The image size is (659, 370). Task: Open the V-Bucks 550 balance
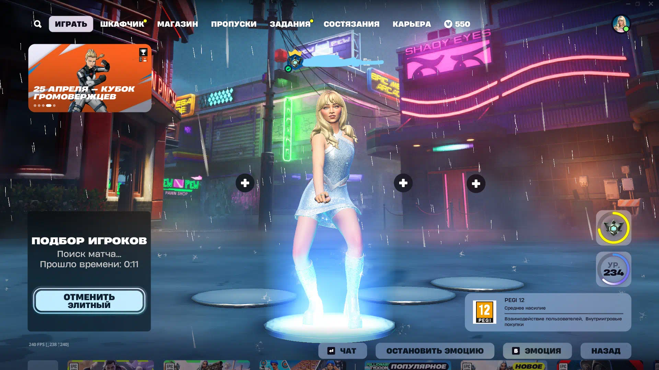457,24
